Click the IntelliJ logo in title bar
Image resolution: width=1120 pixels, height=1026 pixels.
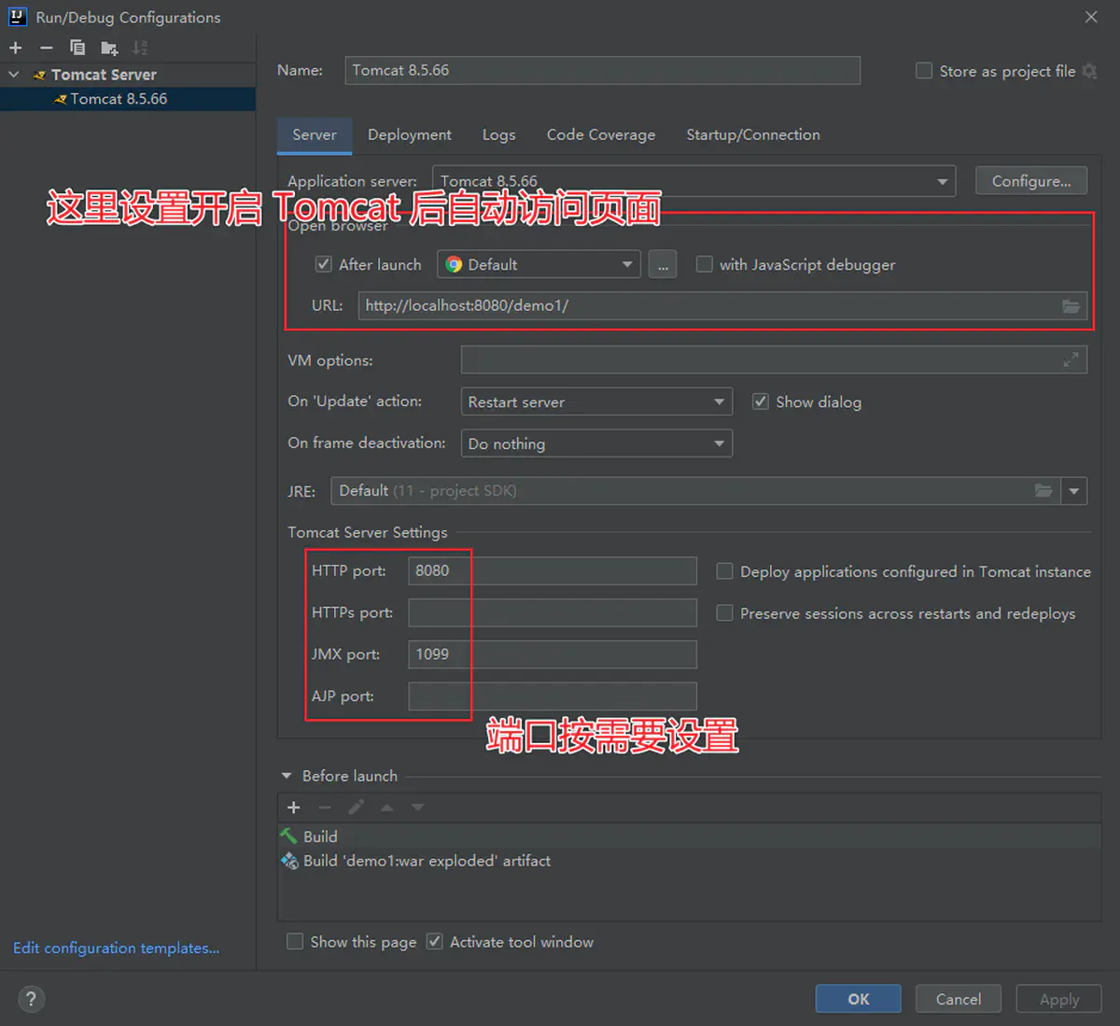pyautogui.click(x=17, y=17)
